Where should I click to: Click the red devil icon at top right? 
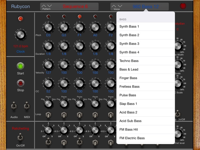[183, 6]
